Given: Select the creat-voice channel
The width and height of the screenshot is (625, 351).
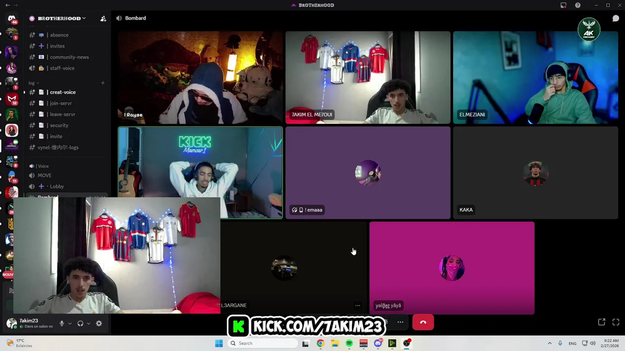Looking at the screenshot, I should coord(67,92).
